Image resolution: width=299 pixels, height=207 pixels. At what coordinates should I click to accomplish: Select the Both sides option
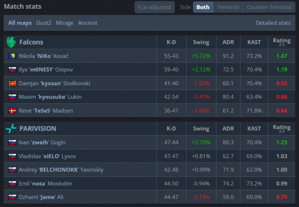click(203, 7)
